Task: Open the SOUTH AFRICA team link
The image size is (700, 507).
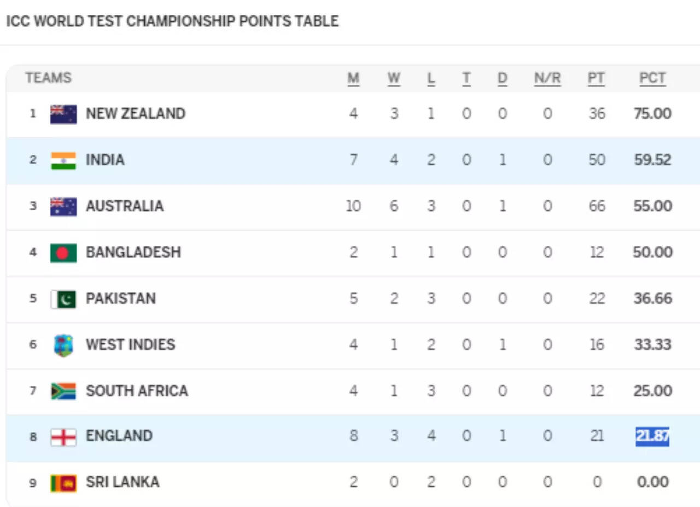Action: tap(137, 391)
